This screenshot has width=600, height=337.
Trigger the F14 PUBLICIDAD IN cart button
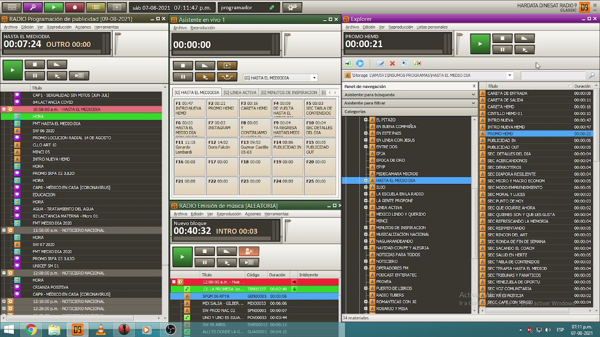coord(288,147)
